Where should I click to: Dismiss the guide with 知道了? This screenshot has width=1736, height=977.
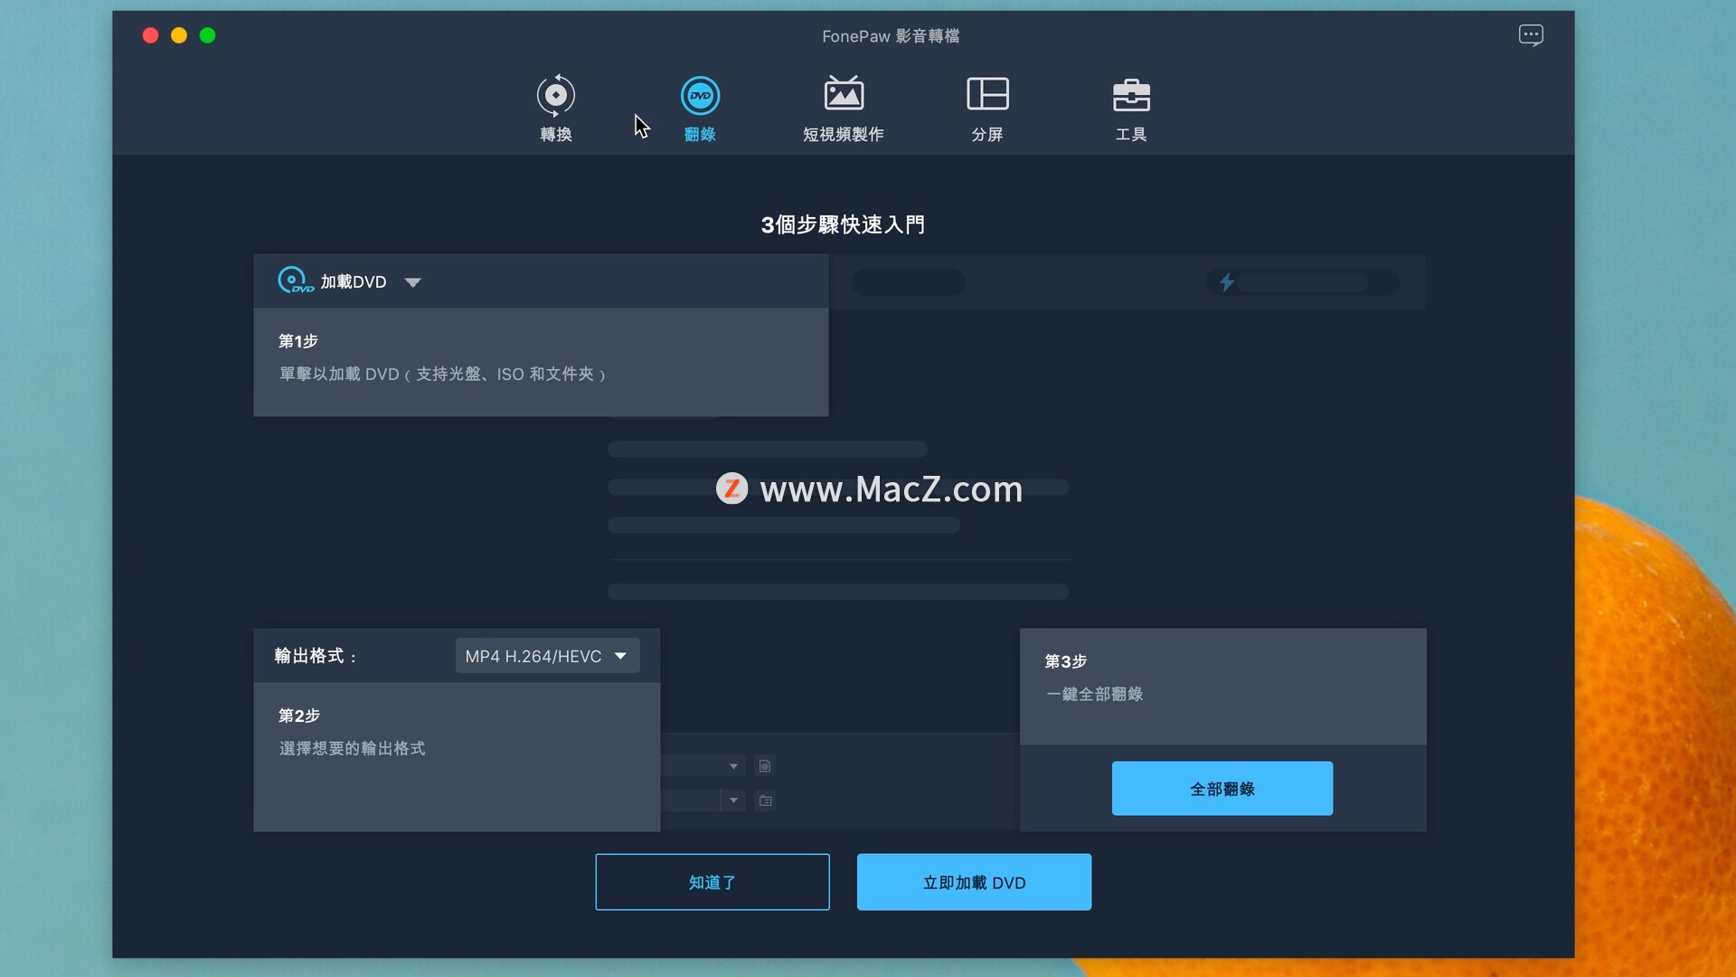[x=712, y=882]
